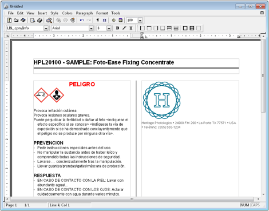Open the zoom percentage dropdown arrow
Image resolution: width=269 pixels, height=211 pixels.
point(140,21)
